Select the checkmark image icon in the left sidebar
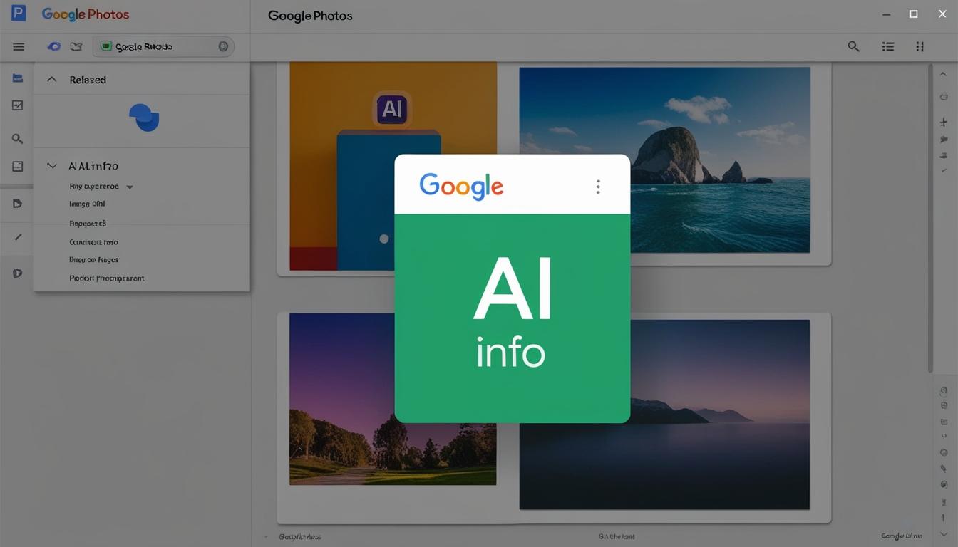Screen dimensions: 958x547 (x=18, y=105)
